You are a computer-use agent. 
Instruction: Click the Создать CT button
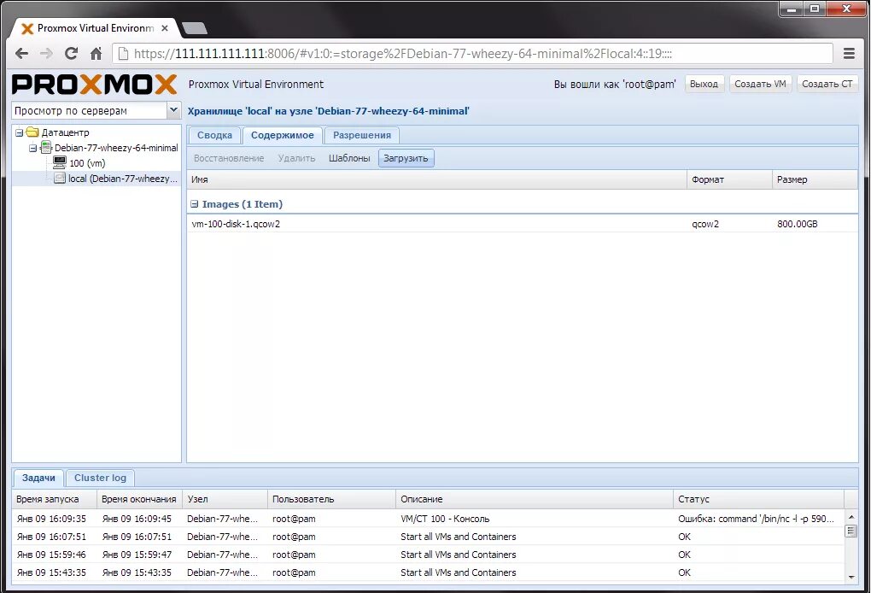click(x=827, y=84)
